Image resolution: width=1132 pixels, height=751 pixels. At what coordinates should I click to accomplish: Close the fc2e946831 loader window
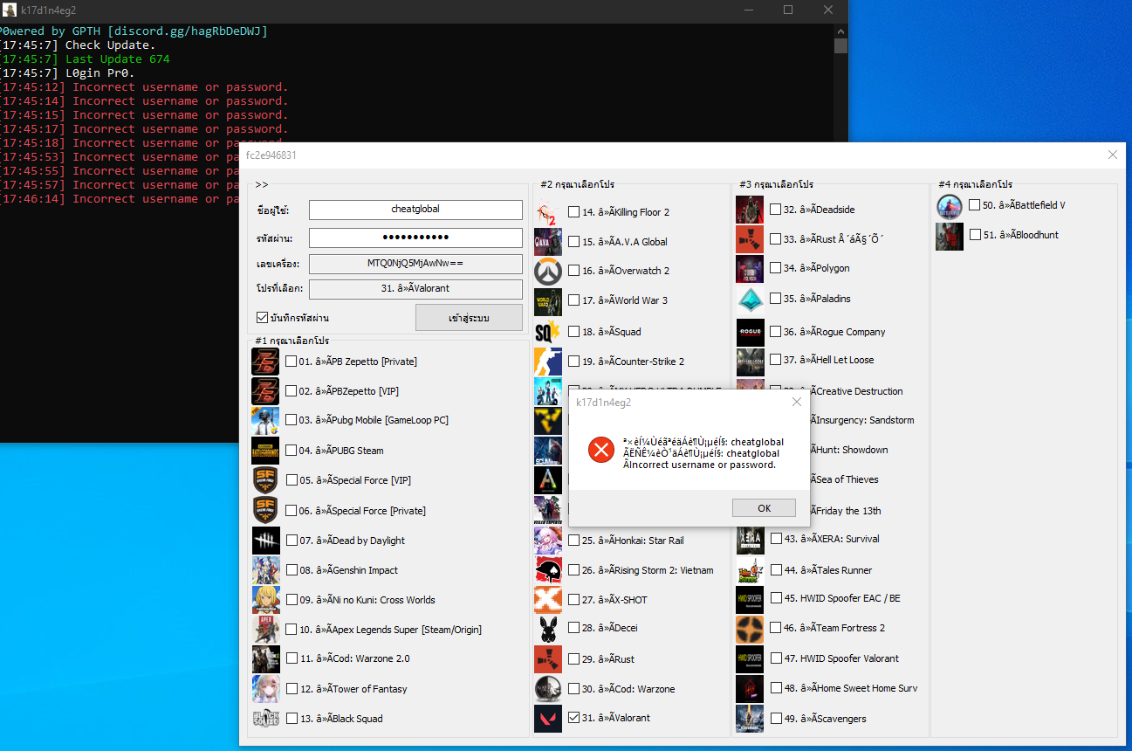point(1112,155)
